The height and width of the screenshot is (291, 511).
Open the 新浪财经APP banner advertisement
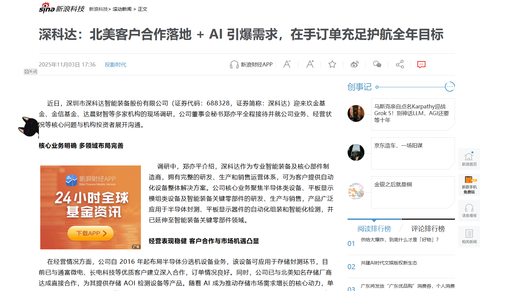click(91, 207)
